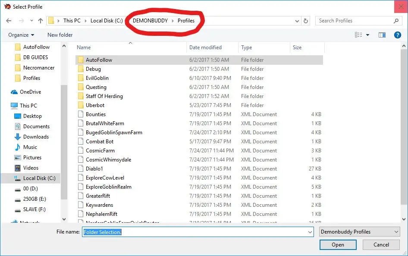Image resolution: width=408 pixels, height=256 pixels.
Task: Open Downloads in the sidebar
Action: coord(31,137)
